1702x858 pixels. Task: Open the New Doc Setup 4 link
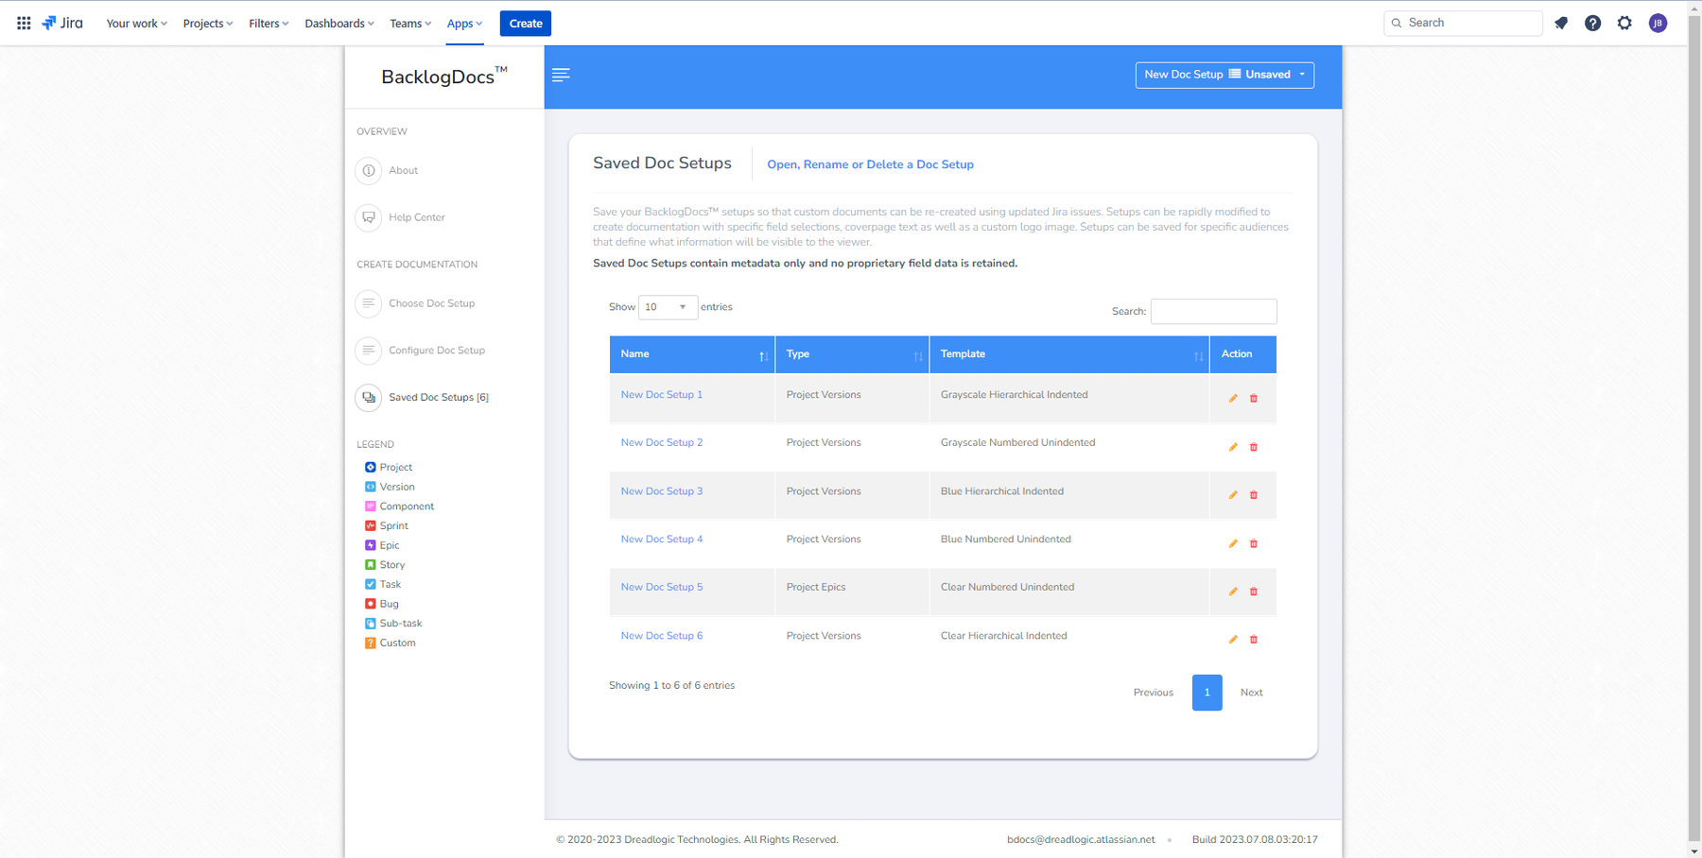(x=662, y=540)
